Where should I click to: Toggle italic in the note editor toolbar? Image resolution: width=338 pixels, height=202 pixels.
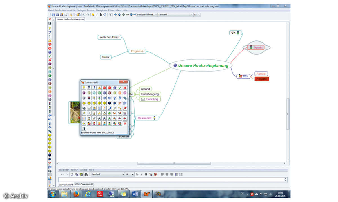141,174
